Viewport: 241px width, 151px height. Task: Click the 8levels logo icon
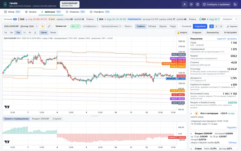point(5,4)
